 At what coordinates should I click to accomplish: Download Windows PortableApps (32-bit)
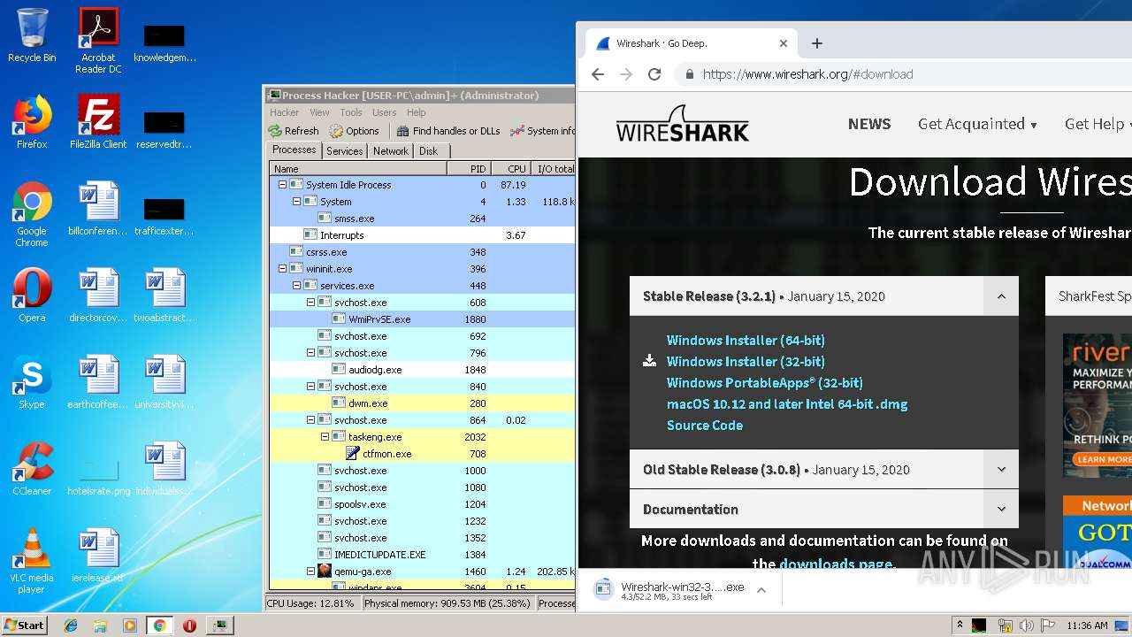765,383
